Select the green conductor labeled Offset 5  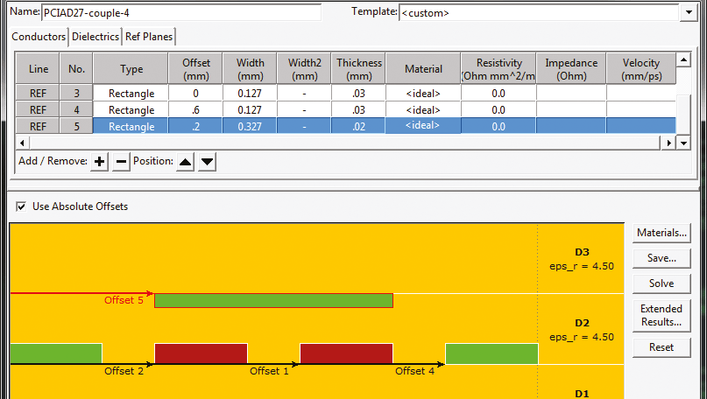point(273,300)
